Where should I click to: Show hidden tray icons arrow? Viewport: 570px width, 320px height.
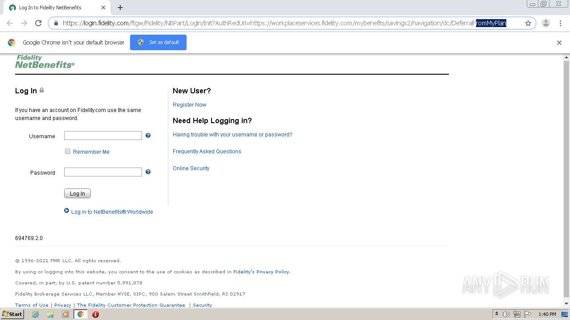[497, 314]
